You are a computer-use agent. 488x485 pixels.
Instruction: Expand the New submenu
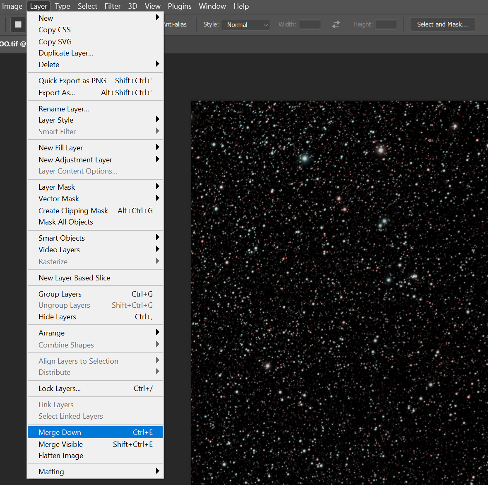tap(95, 18)
